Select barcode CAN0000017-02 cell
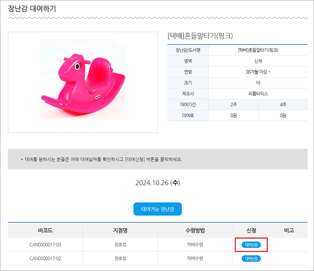This screenshot has height=271, width=314. pos(45,258)
